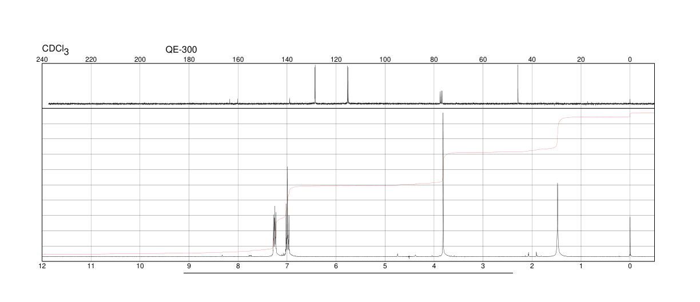Click the horizontal line below proton axis

348,273
